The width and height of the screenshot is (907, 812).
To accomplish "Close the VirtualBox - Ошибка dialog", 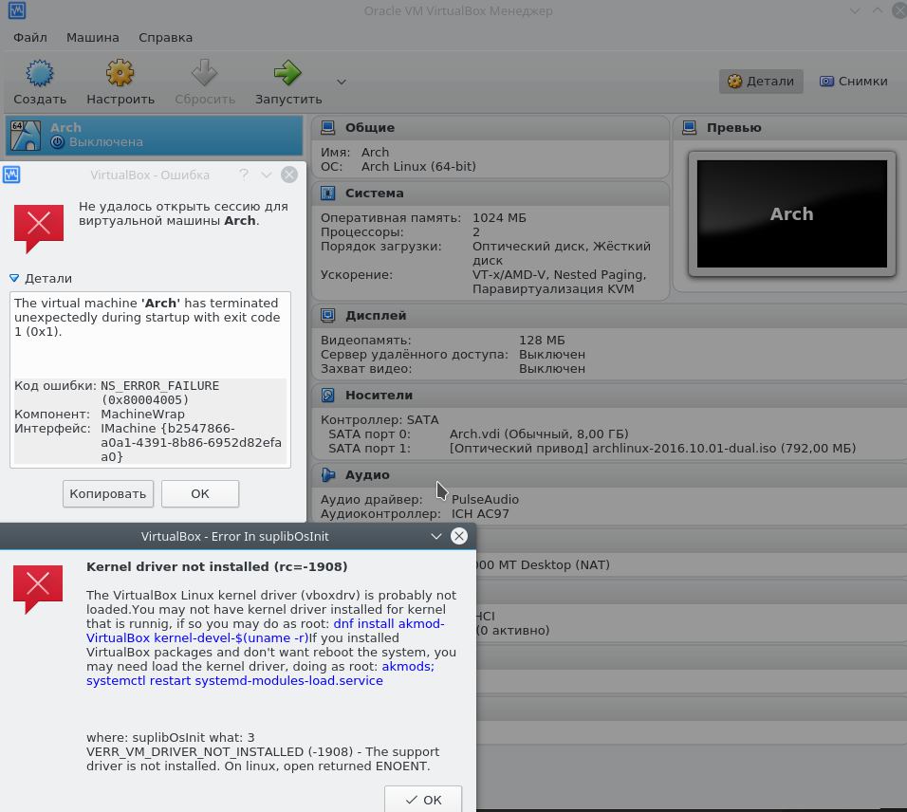I will click(x=289, y=175).
